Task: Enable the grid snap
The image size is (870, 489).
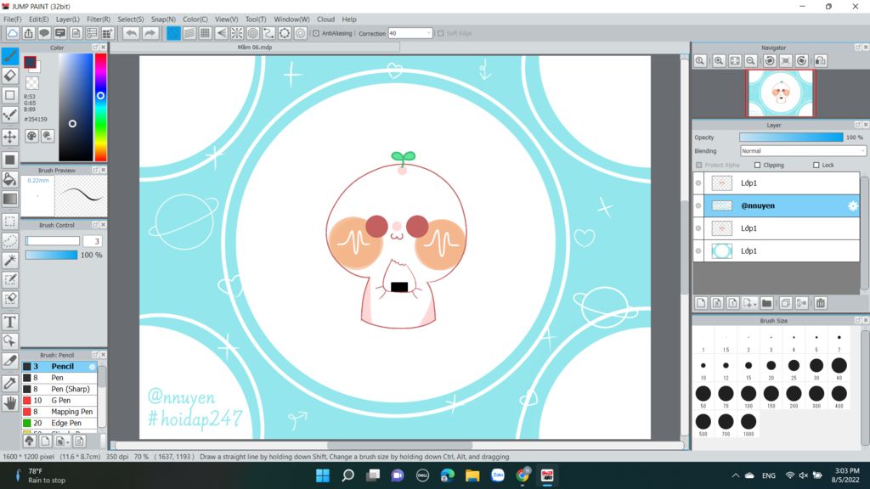Action: 206,33
